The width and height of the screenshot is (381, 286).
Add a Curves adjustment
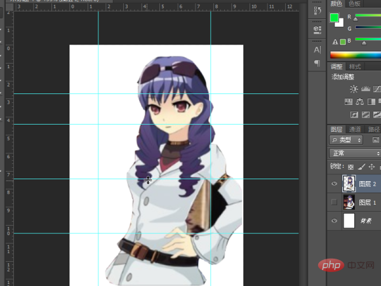coord(377,89)
